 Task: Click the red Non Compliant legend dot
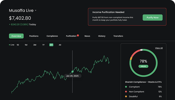pyautogui.click(x=126, y=91)
